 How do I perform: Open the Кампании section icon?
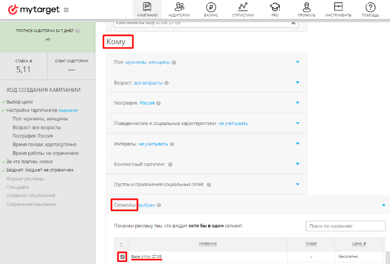click(147, 7)
